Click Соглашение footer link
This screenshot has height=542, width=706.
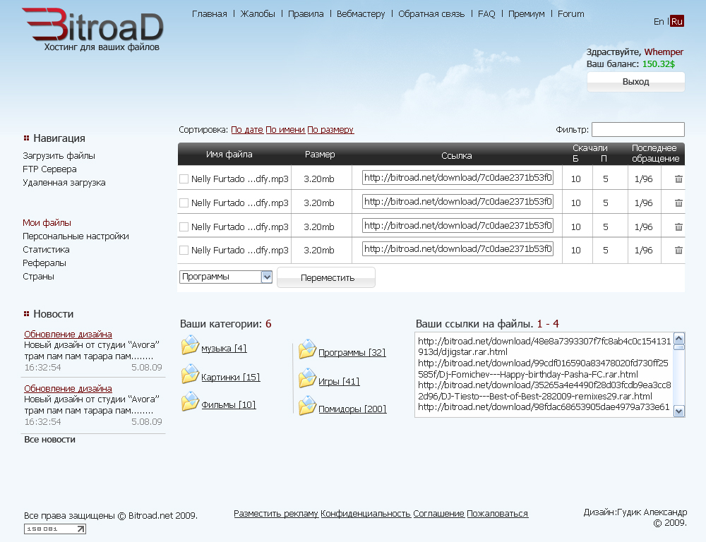coord(438,514)
